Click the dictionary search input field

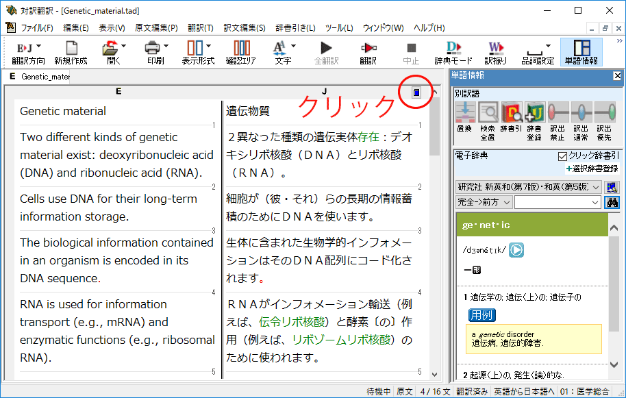tap(553, 202)
